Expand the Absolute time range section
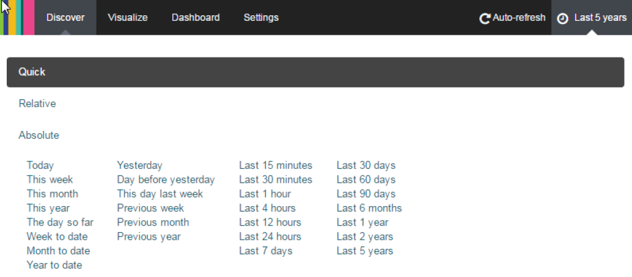 [x=39, y=136]
